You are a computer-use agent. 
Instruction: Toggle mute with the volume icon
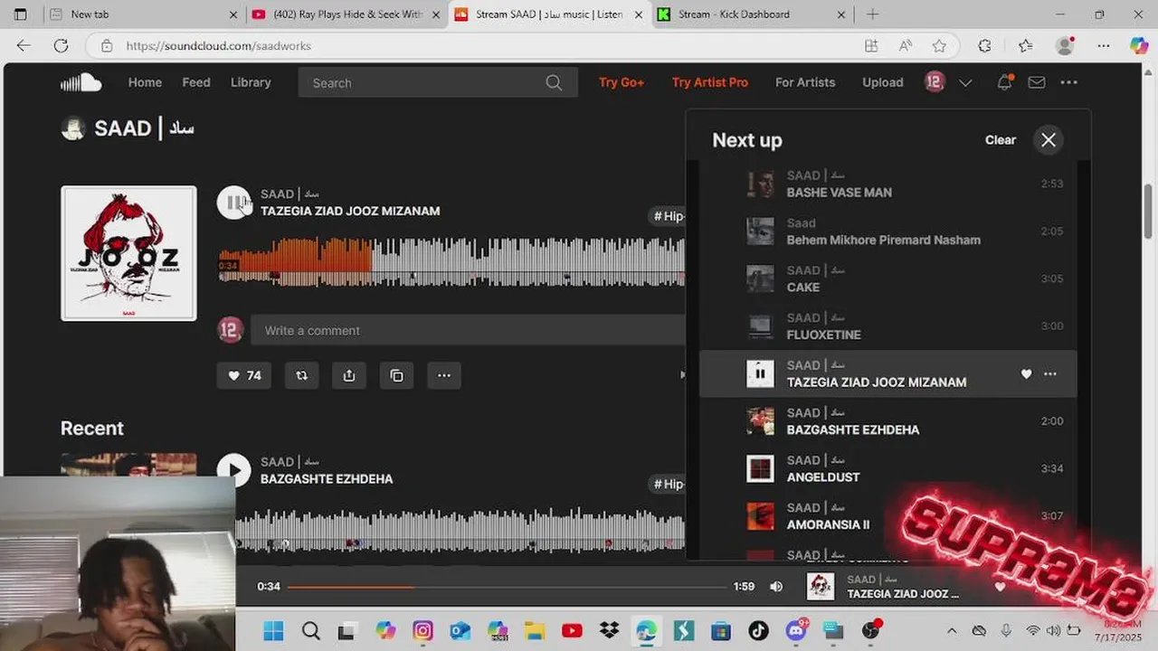point(776,587)
